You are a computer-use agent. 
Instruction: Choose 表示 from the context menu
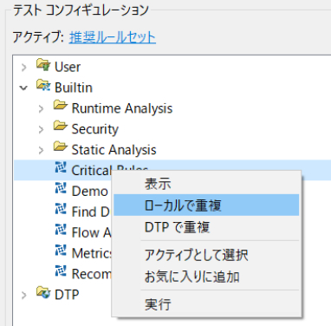click(x=206, y=184)
